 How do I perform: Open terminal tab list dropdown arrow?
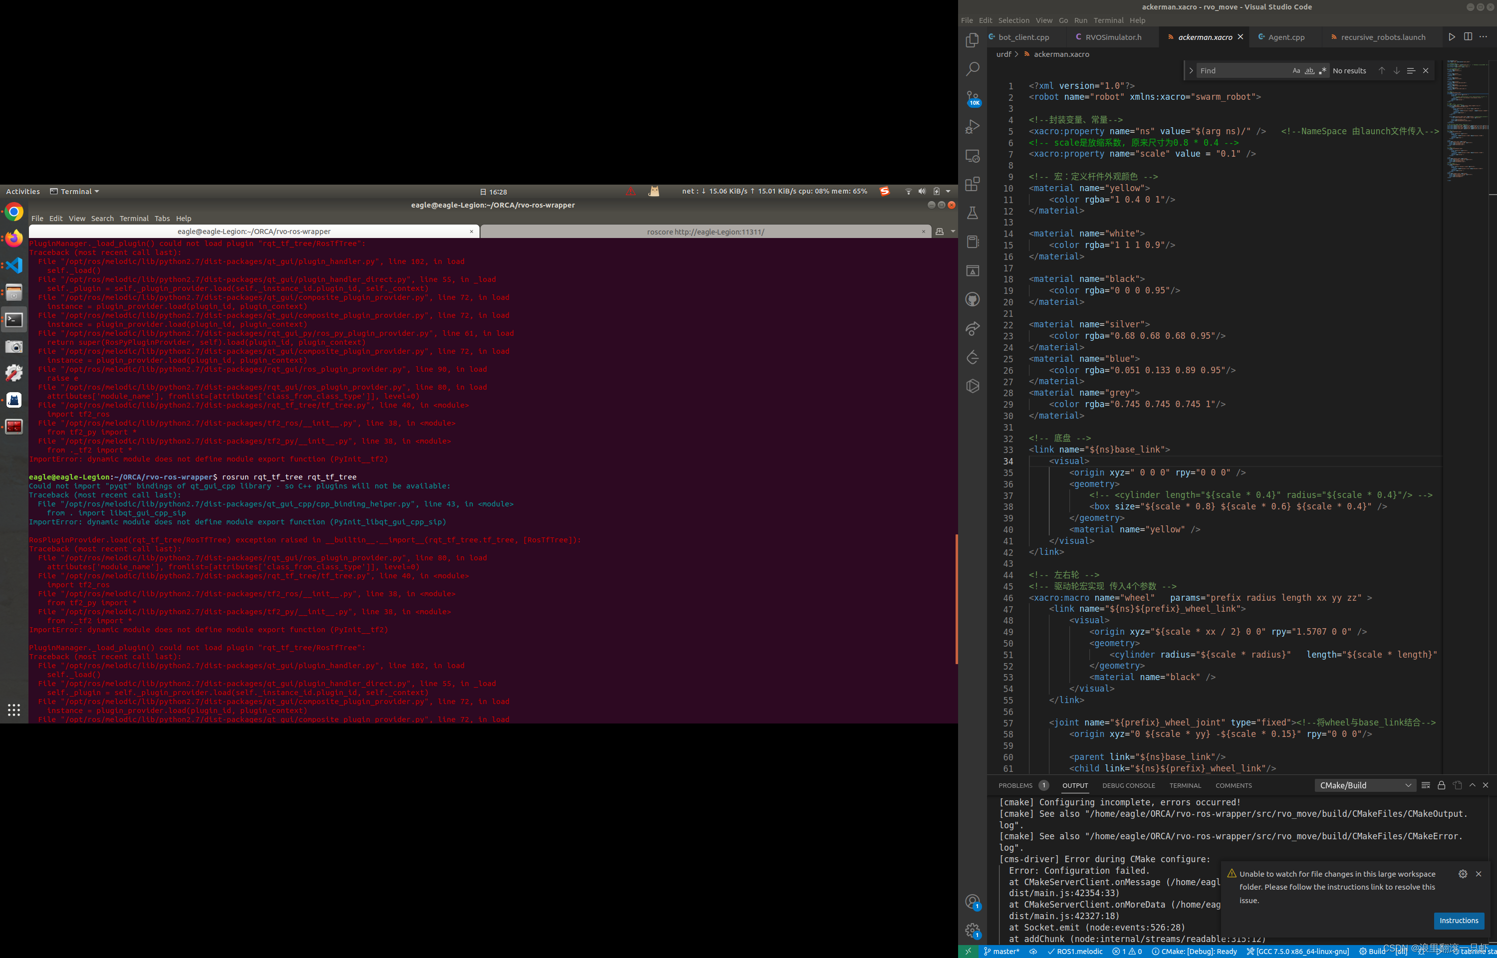click(953, 232)
